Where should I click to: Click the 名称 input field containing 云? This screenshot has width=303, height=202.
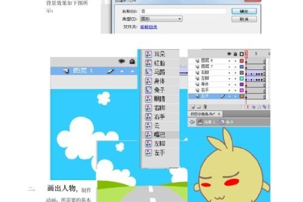coord(183,11)
